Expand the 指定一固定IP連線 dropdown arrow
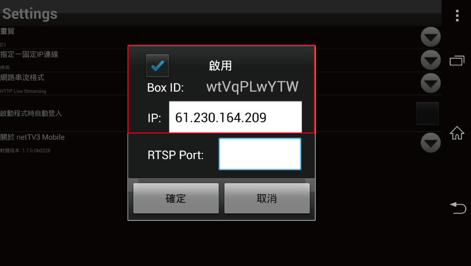The width and height of the screenshot is (471, 266). (x=431, y=60)
